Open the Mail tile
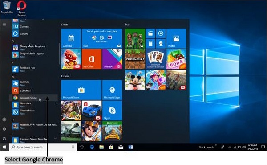Screen dimensions: 267x165 (x=102, y=38)
